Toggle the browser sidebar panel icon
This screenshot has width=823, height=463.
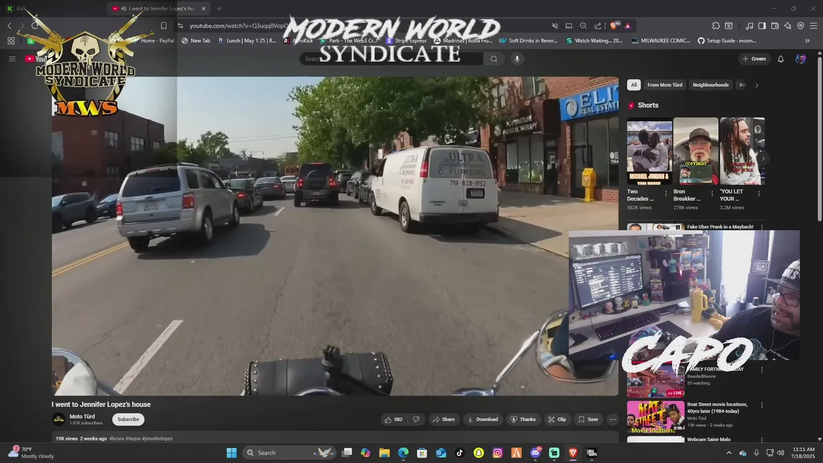(762, 26)
